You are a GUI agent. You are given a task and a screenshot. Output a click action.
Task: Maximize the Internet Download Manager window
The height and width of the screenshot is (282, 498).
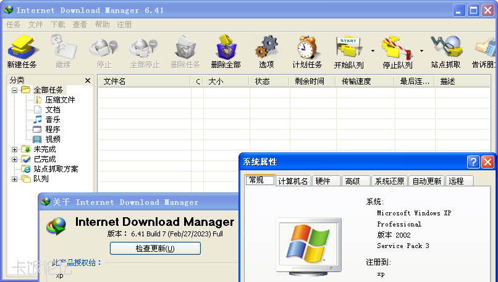coord(473,10)
